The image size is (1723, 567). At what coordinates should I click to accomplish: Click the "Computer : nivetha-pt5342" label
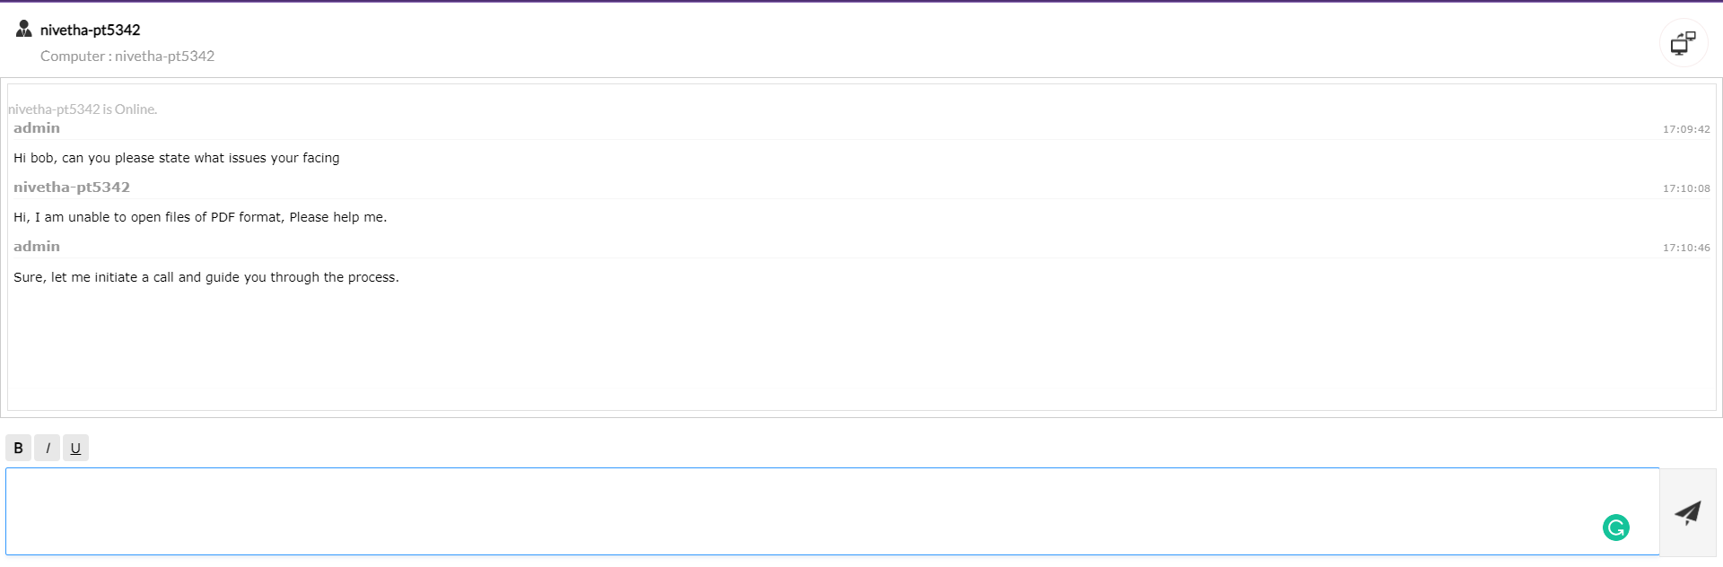[x=127, y=56]
